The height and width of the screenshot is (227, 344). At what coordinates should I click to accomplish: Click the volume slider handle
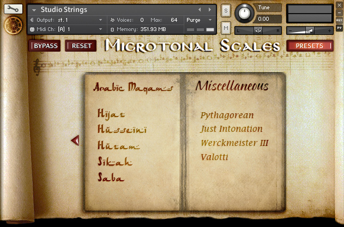click(309, 30)
